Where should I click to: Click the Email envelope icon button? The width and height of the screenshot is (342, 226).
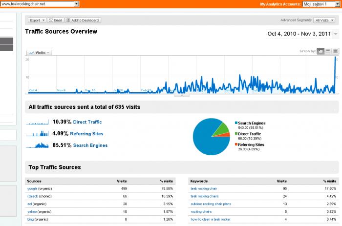click(x=51, y=21)
